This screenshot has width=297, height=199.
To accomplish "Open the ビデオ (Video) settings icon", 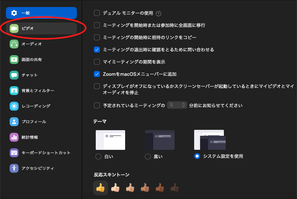I will pyautogui.click(x=14, y=28).
